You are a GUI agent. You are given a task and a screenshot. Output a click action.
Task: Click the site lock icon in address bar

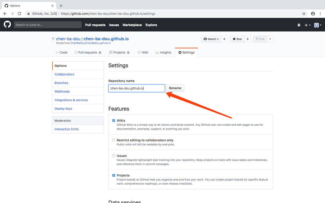28,14
